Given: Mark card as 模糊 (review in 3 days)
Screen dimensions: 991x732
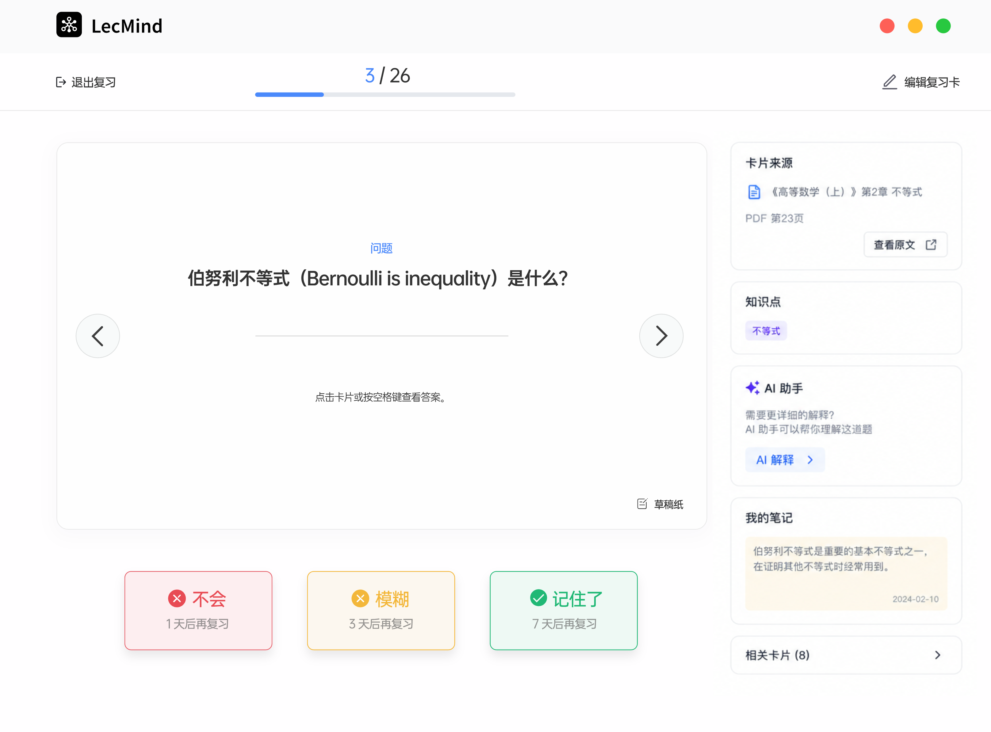Looking at the screenshot, I should pos(381,611).
